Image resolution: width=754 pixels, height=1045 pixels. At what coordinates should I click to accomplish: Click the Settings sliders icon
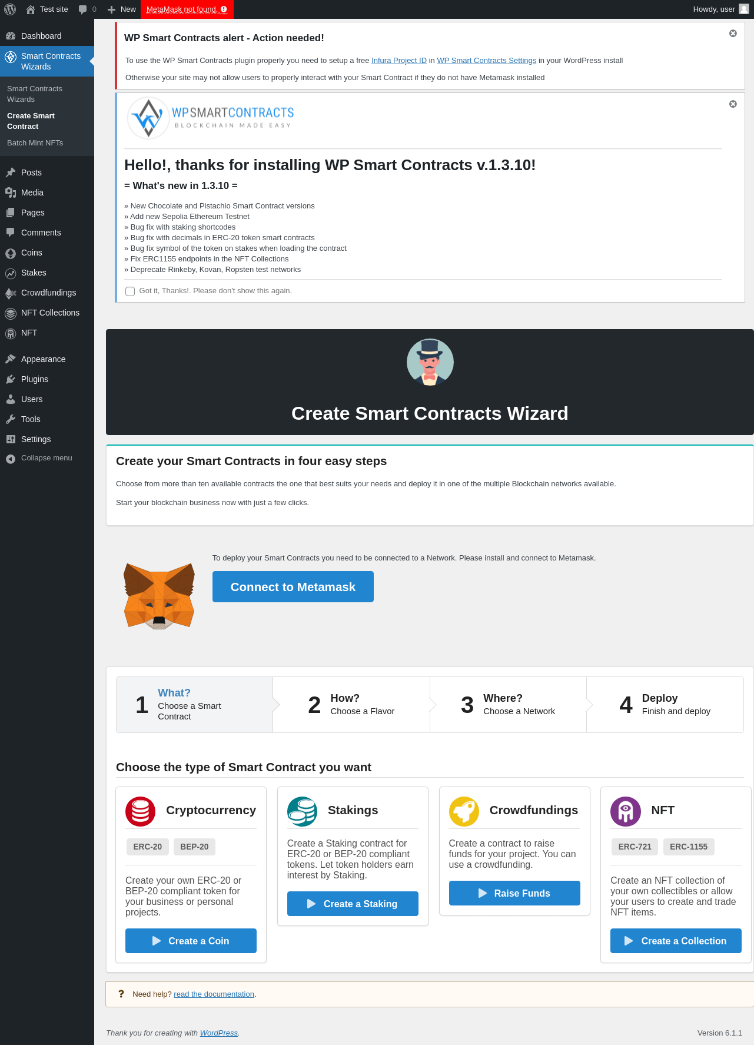[11, 439]
